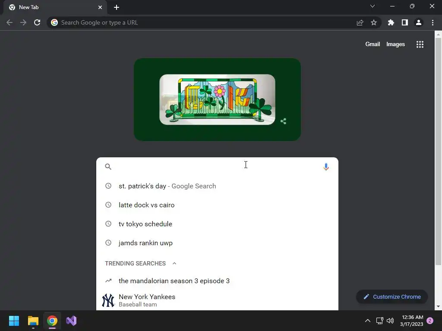Screen dimensions: 442x331
Task: Open Chrome's three-dot menu
Action: pyautogui.click(x=433, y=22)
